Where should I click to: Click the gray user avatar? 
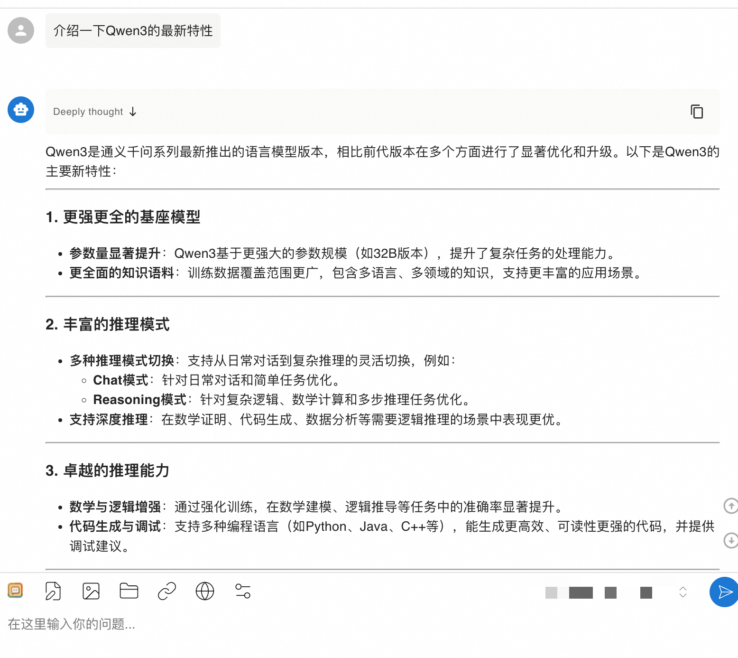[21, 30]
